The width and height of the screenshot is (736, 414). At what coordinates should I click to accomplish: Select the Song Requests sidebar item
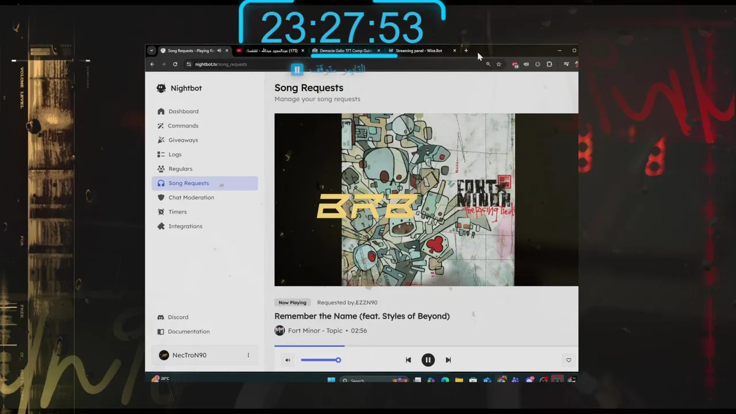[205, 183]
